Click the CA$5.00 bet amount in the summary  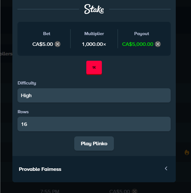43,44
